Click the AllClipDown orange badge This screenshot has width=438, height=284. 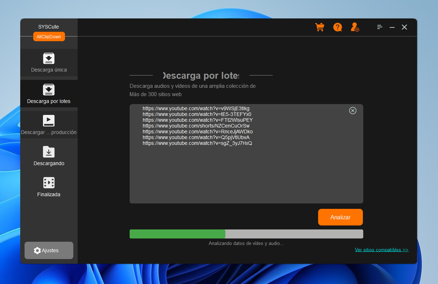point(49,36)
